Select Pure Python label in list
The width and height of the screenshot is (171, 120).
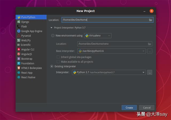(28, 17)
